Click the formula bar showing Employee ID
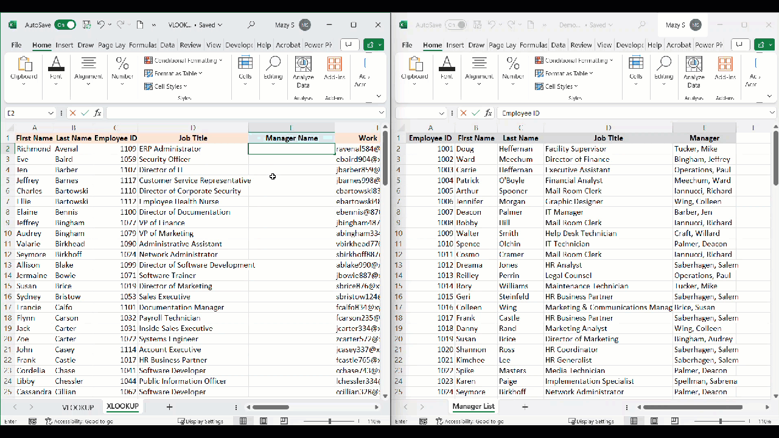The width and height of the screenshot is (779, 438). tap(578, 113)
